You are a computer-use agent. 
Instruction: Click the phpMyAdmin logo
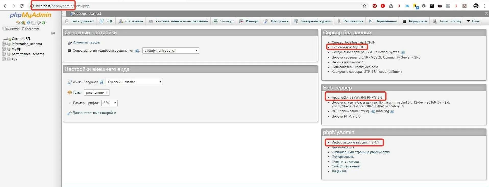coord(30,15)
